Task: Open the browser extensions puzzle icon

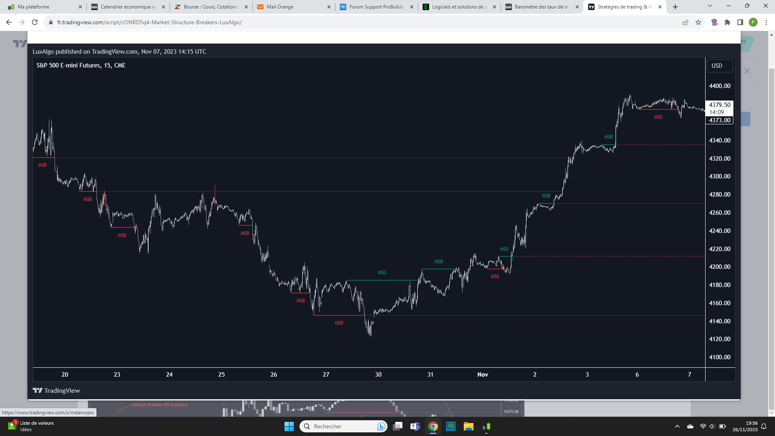Action: [x=727, y=22]
